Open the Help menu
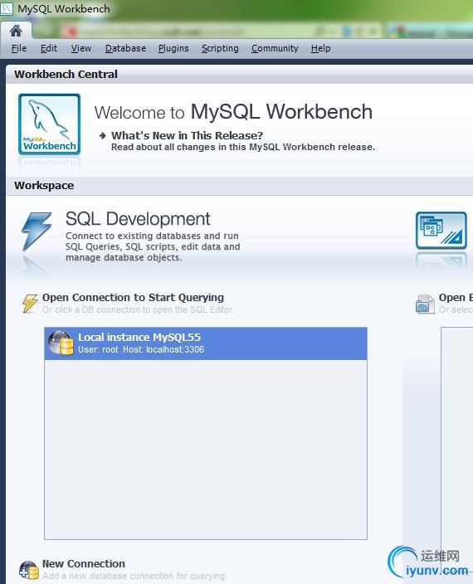Viewport: 473px width, 584px height. click(320, 48)
